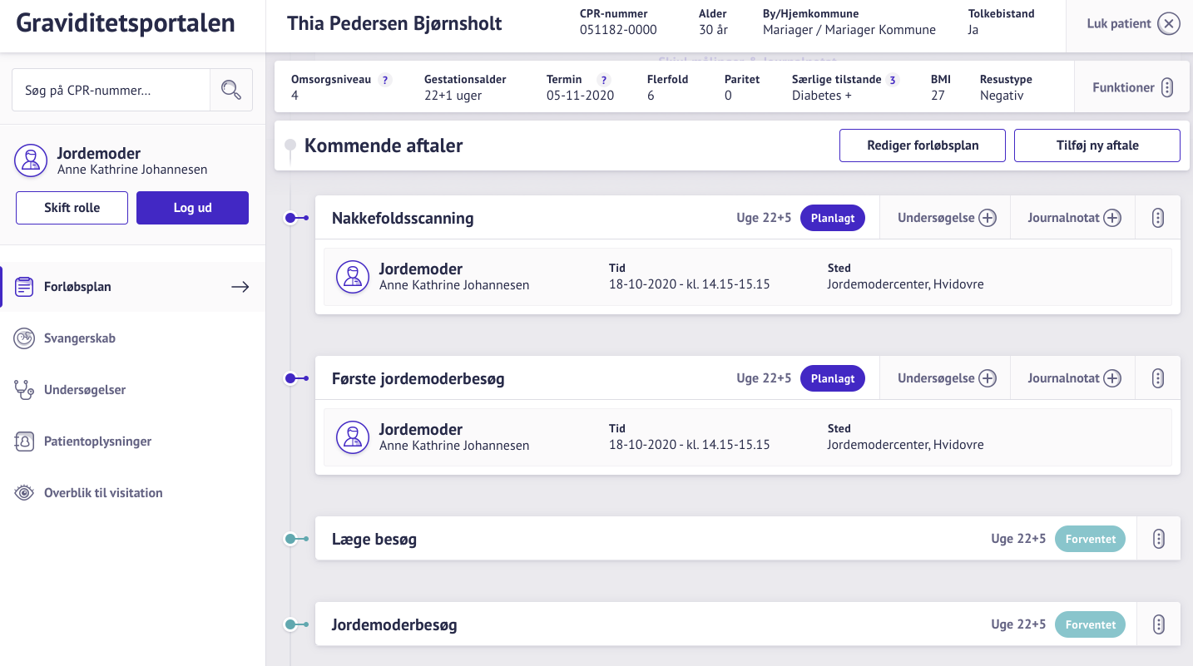
Task: Open options menu for Læge besøg
Action: 1158,539
